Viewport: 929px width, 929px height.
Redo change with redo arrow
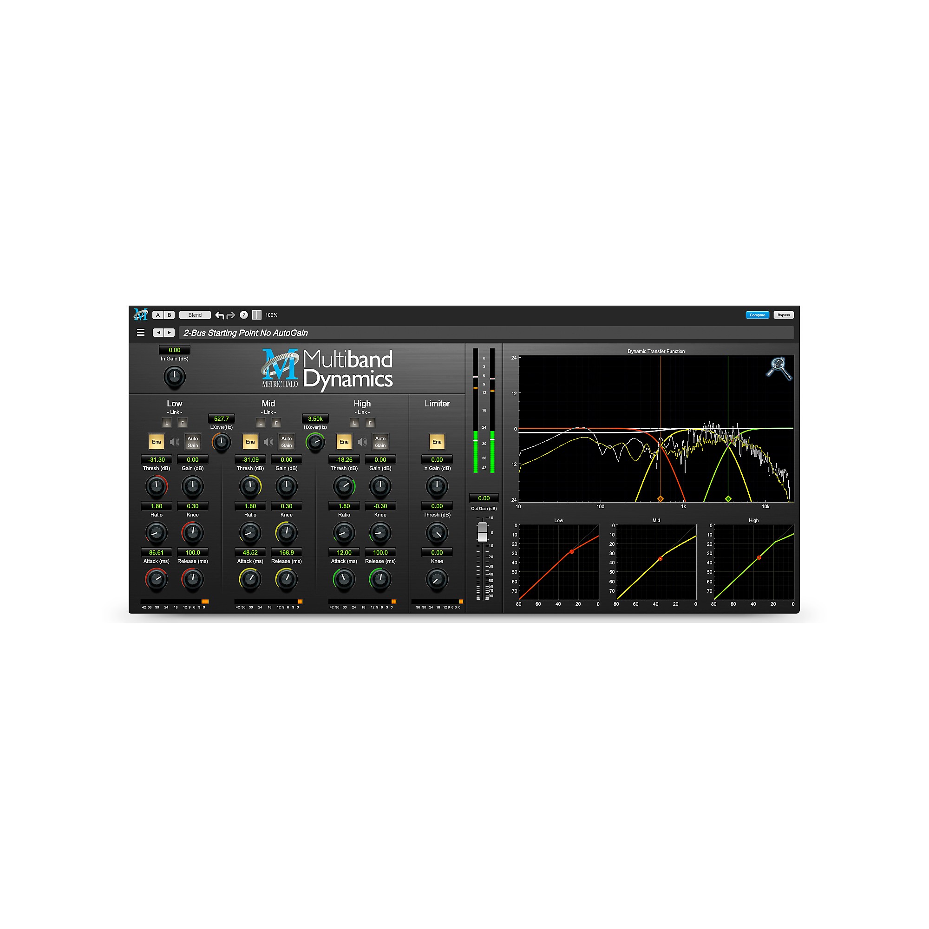pyautogui.click(x=231, y=315)
